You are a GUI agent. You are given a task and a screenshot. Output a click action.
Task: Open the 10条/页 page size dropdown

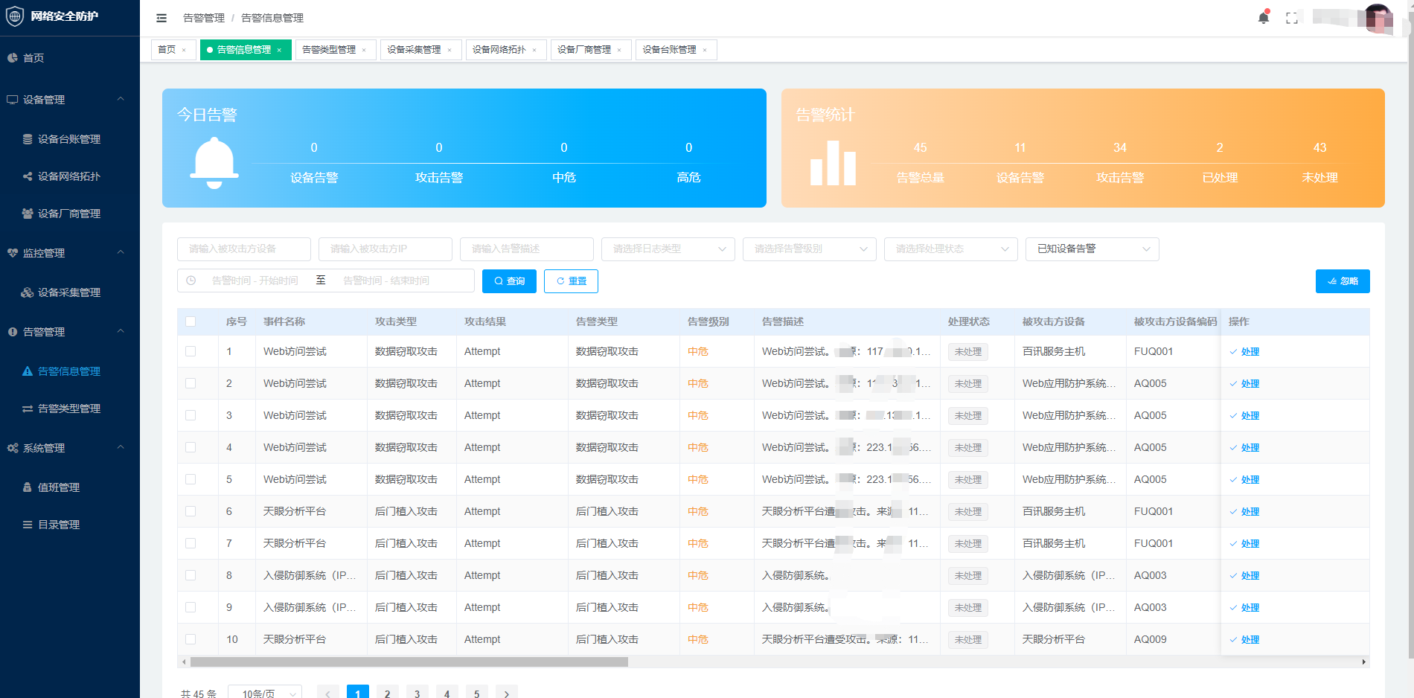point(265,694)
